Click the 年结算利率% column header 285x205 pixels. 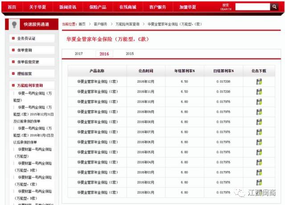click(184, 71)
